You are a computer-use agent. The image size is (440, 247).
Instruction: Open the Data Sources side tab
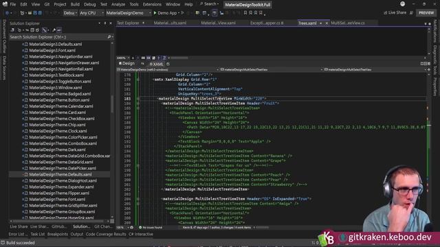tap(4, 67)
